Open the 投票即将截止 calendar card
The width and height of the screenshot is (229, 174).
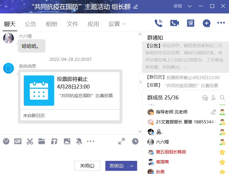pyautogui.click(x=70, y=91)
